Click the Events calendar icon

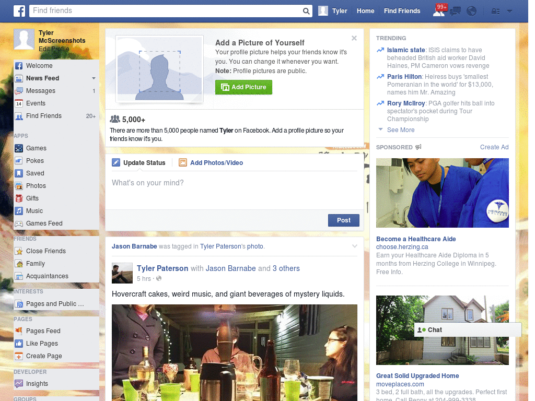19,103
